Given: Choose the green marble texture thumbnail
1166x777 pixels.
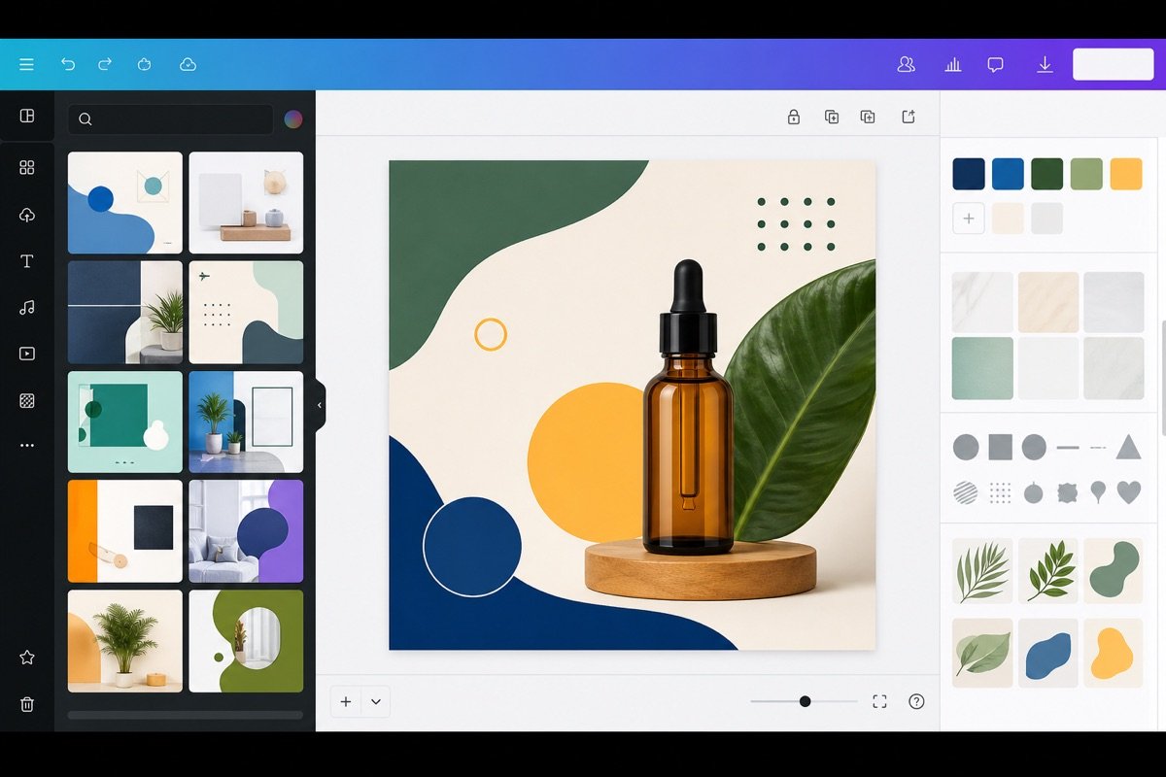Looking at the screenshot, I should (x=982, y=368).
